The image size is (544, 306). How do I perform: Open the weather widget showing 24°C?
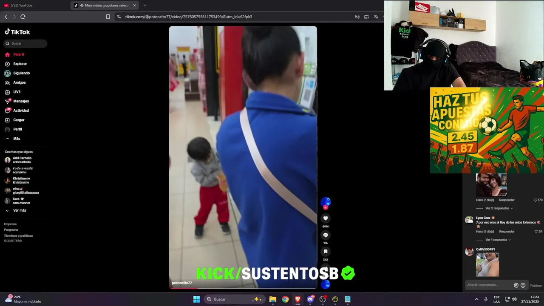pos(24,299)
